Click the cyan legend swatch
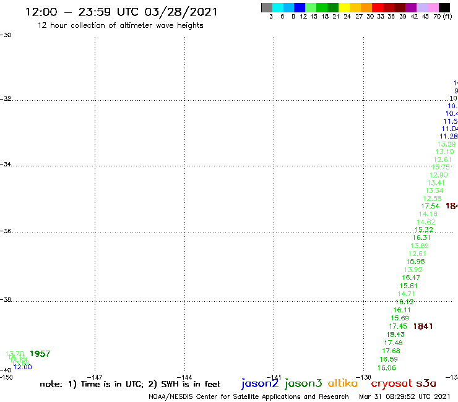The height and width of the screenshot is (402, 458). click(278, 7)
